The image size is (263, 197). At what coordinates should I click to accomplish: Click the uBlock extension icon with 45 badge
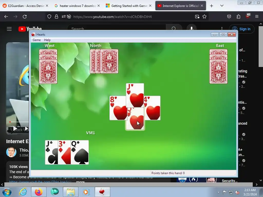[x=248, y=16]
